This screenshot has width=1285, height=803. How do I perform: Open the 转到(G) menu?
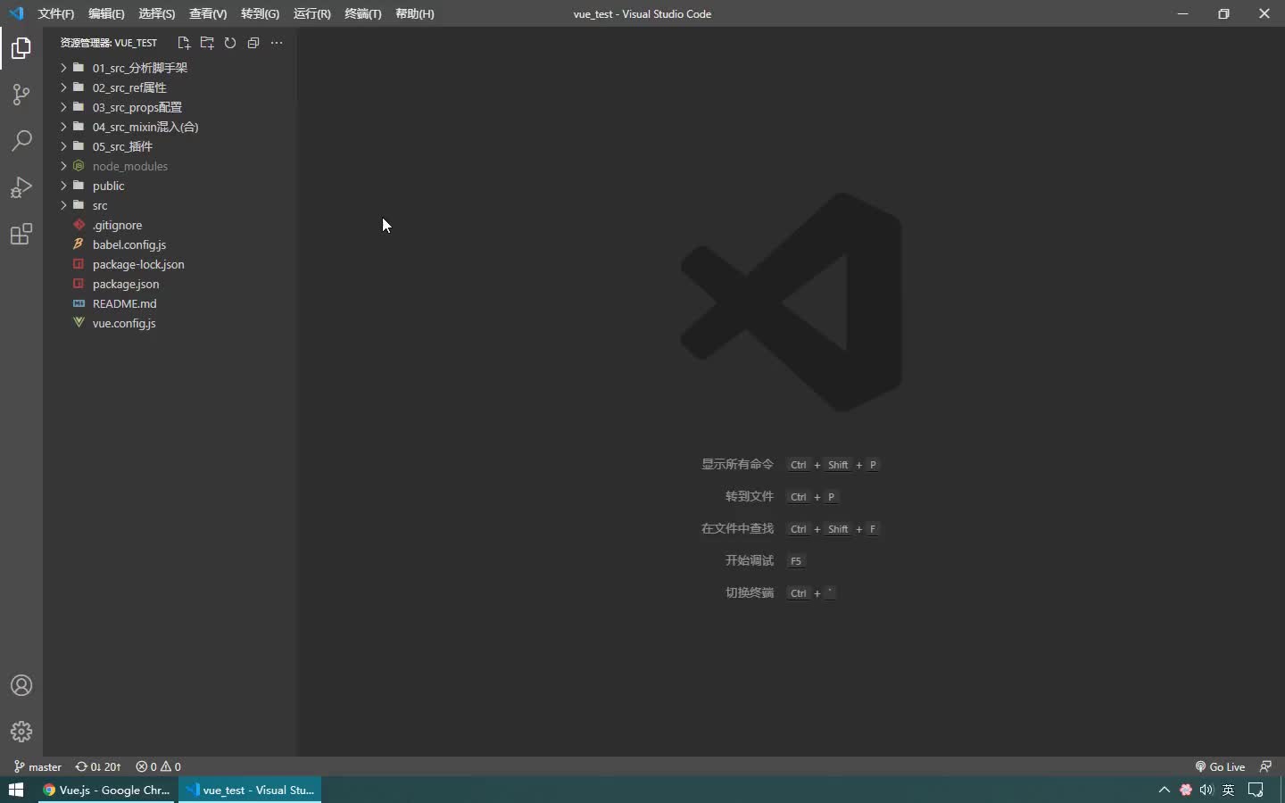(x=260, y=13)
